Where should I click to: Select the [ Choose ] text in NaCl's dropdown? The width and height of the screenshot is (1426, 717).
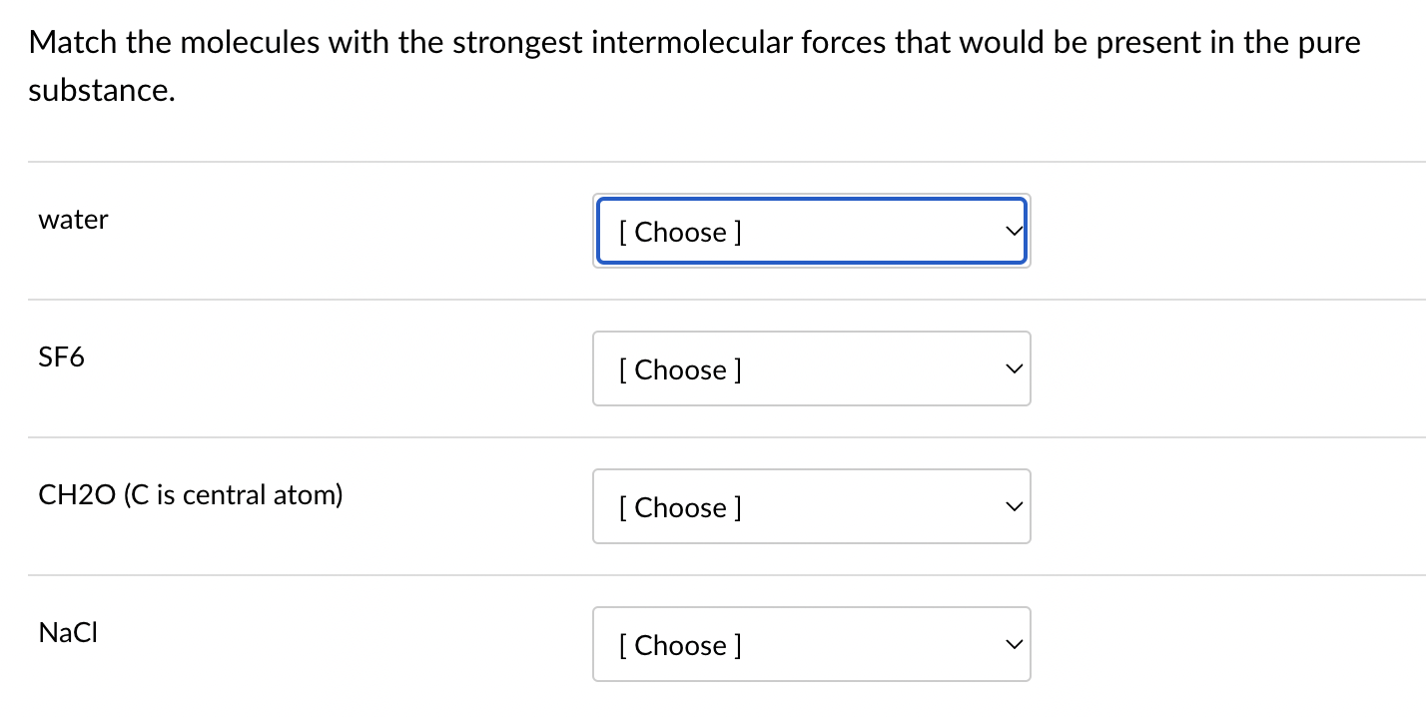pyautogui.click(x=679, y=644)
